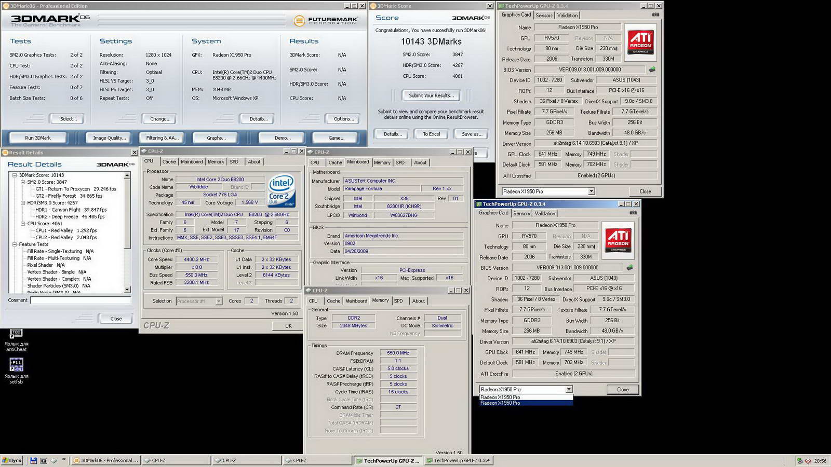Click the Run 3DMark button
Image resolution: width=831 pixels, height=467 pixels.
pos(38,138)
